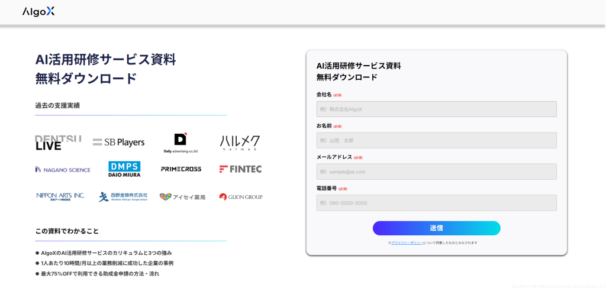This screenshot has width=606, height=288.
Task: Click the PRIMECROSS logo
Action: 181,169
